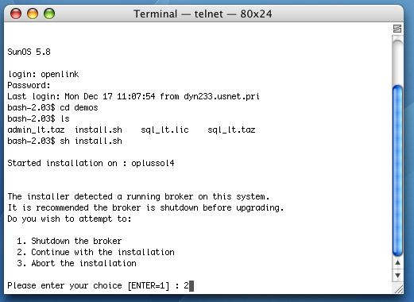Zoom the window with green button
The height and width of the screenshot is (302, 414).
click(49, 14)
